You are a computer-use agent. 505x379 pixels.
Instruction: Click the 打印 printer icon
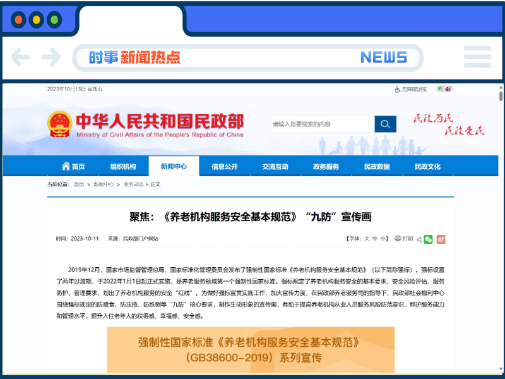click(398, 239)
